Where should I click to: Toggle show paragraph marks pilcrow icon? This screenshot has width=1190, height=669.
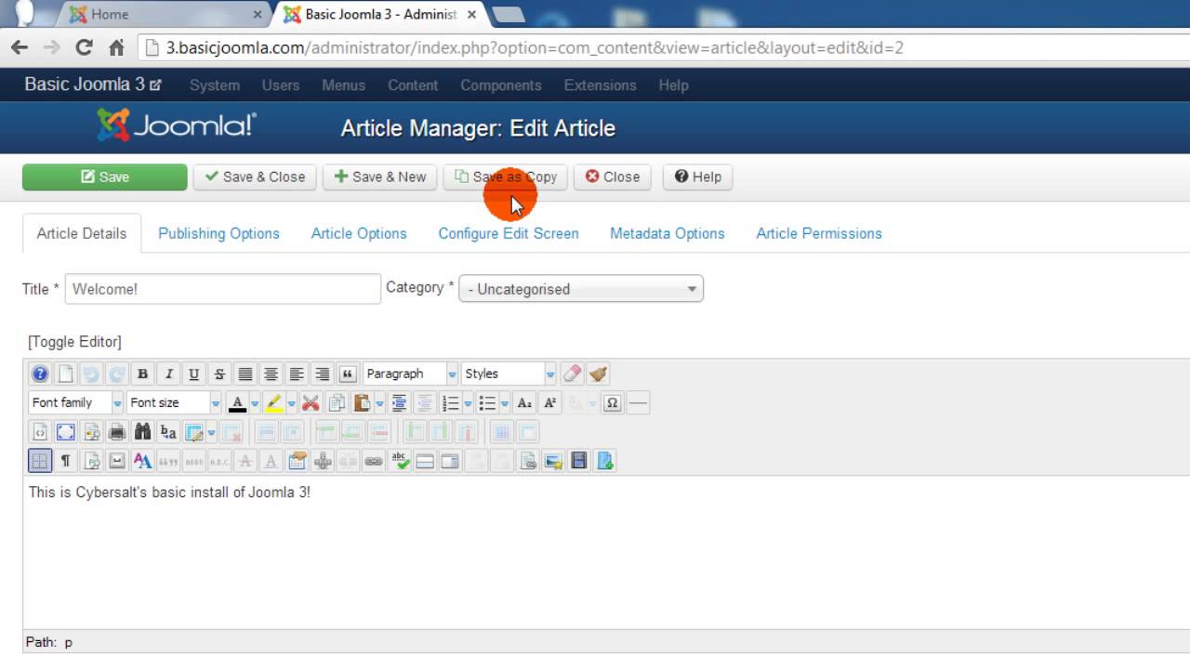tap(65, 461)
